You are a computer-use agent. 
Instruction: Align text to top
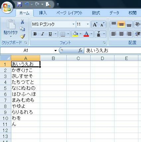click(x=114, y=24)
